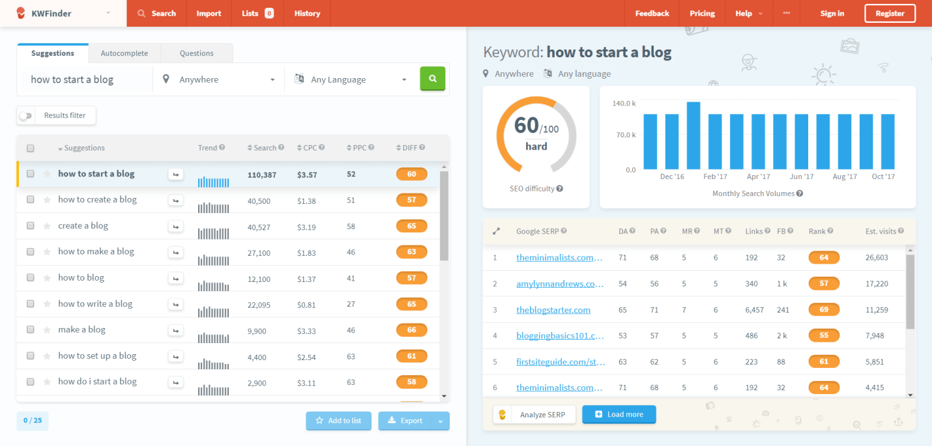Image resolution: width=932 pixels, height=446 pixels.
Task: Sort by the DIFF column header
Action: (x=407, y=148)
